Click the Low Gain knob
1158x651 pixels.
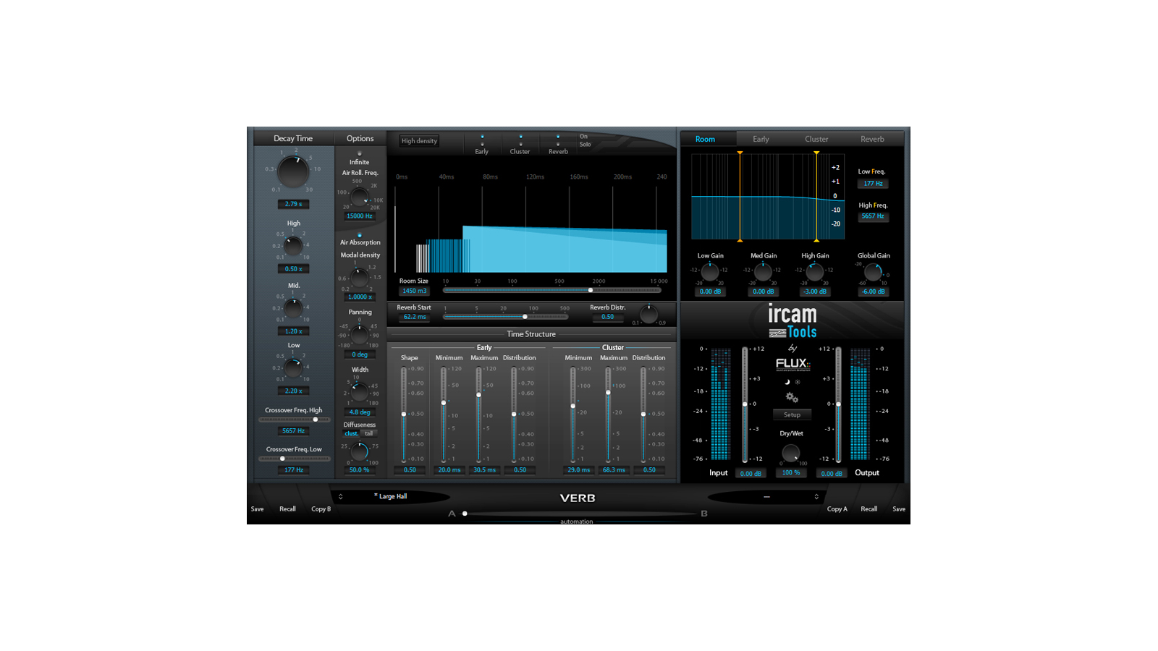click(710, 273)
